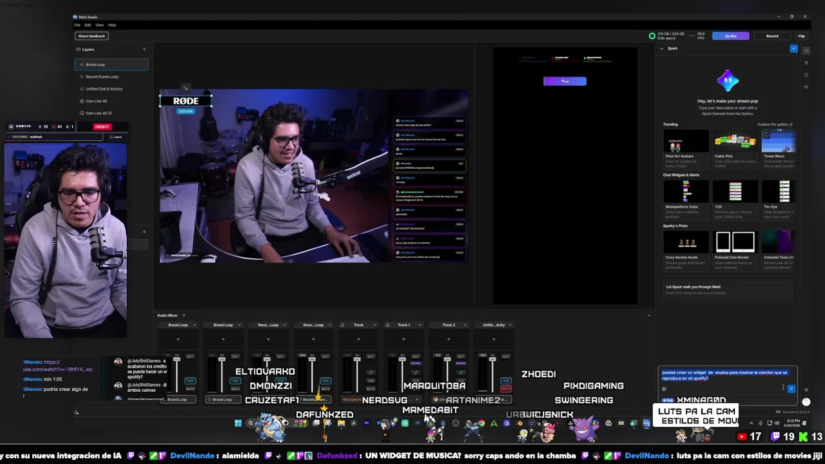Add a new layer with the Layers plus icon
Viewport: 825px width, 464px height.
coord(144,49)
